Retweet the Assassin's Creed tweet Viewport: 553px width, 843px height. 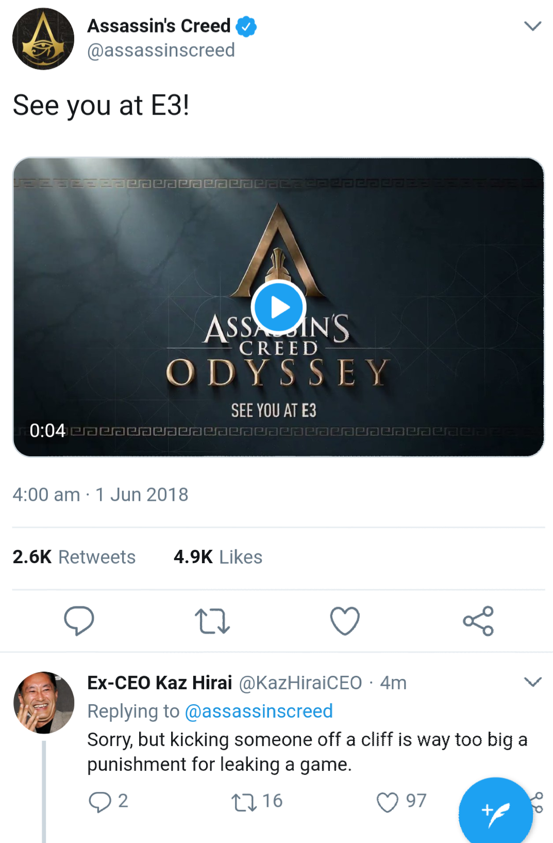coord(212,621)
